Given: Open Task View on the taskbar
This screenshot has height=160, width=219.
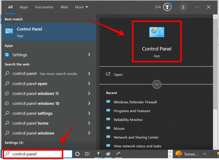Looking at the screenshot, I should click(87, 154).
